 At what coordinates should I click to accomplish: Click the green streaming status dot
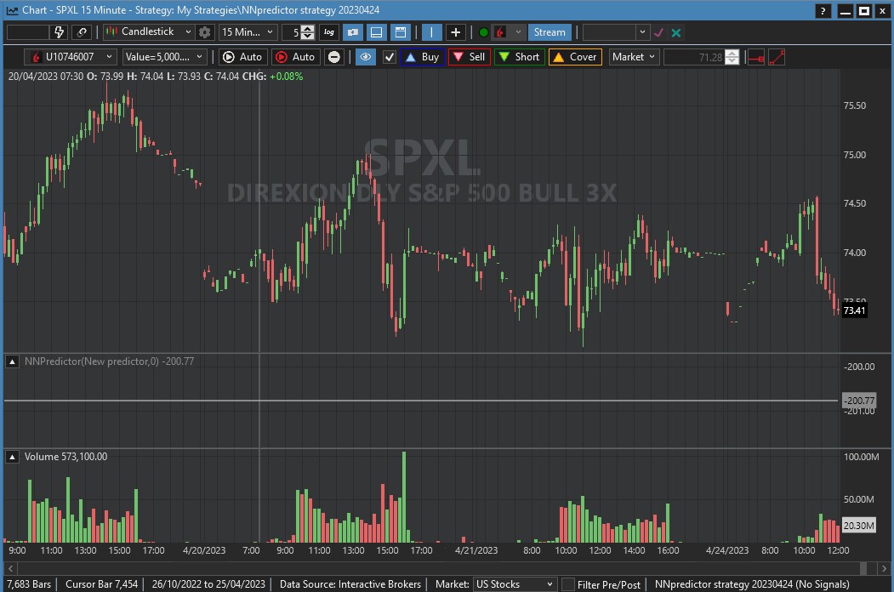tap(483, 32)
